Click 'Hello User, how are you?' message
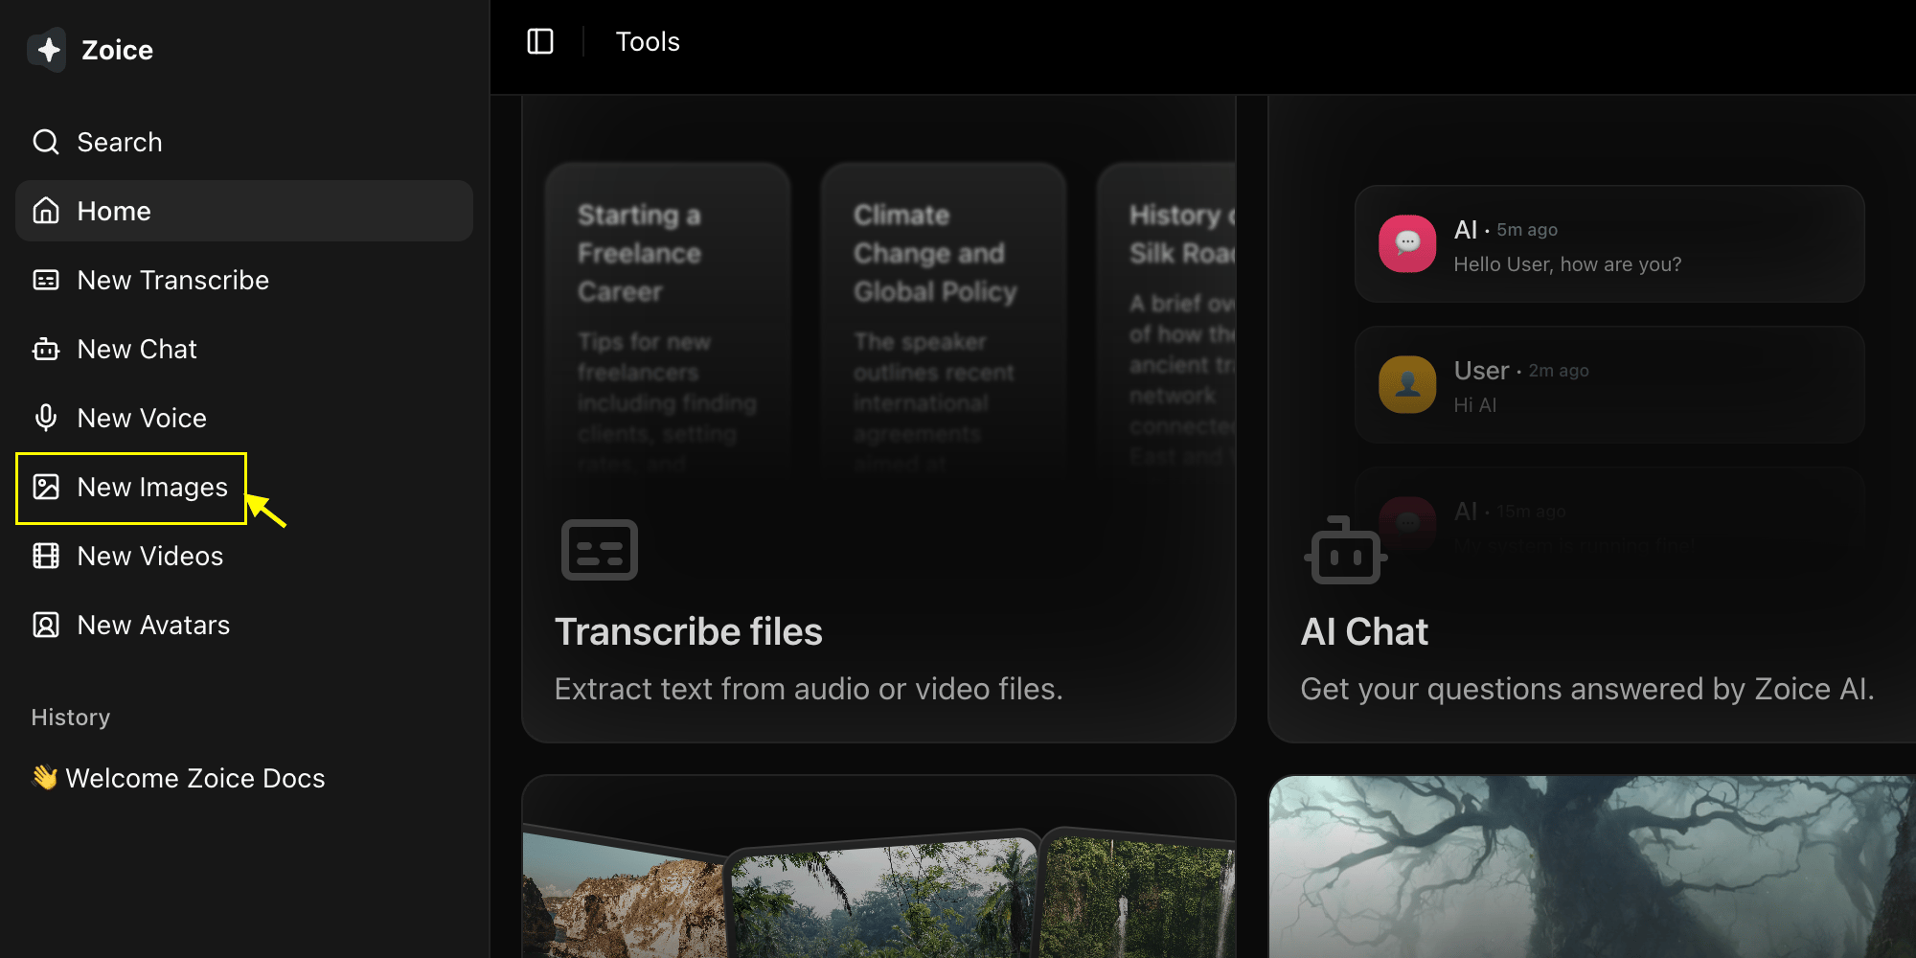 [1567, 264]
